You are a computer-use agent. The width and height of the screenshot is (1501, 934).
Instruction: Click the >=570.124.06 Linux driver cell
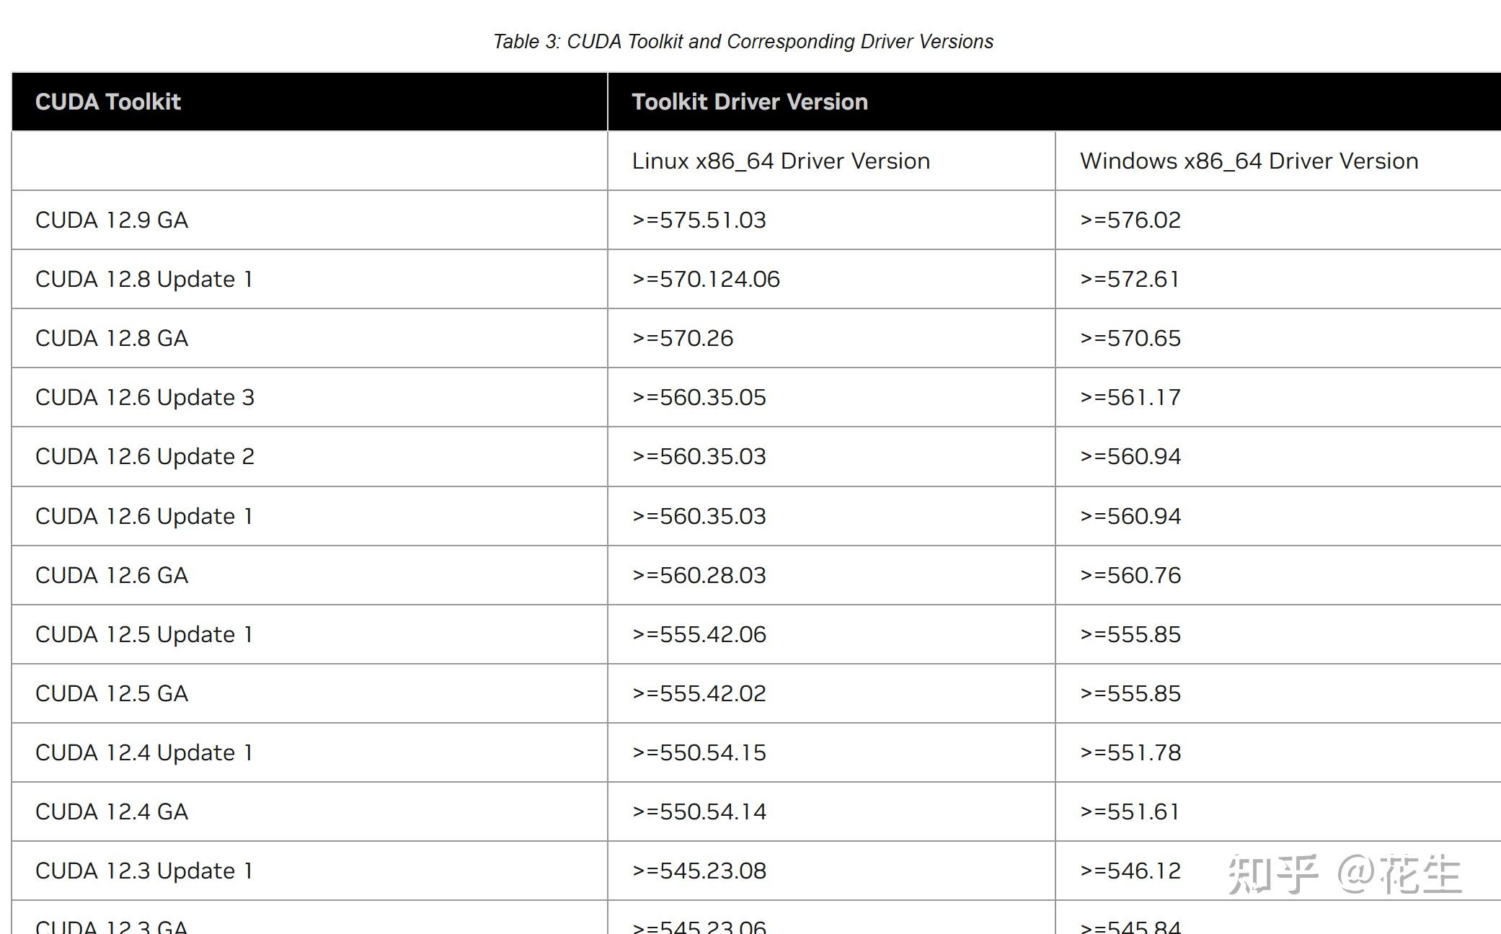[x=706, y=279]
